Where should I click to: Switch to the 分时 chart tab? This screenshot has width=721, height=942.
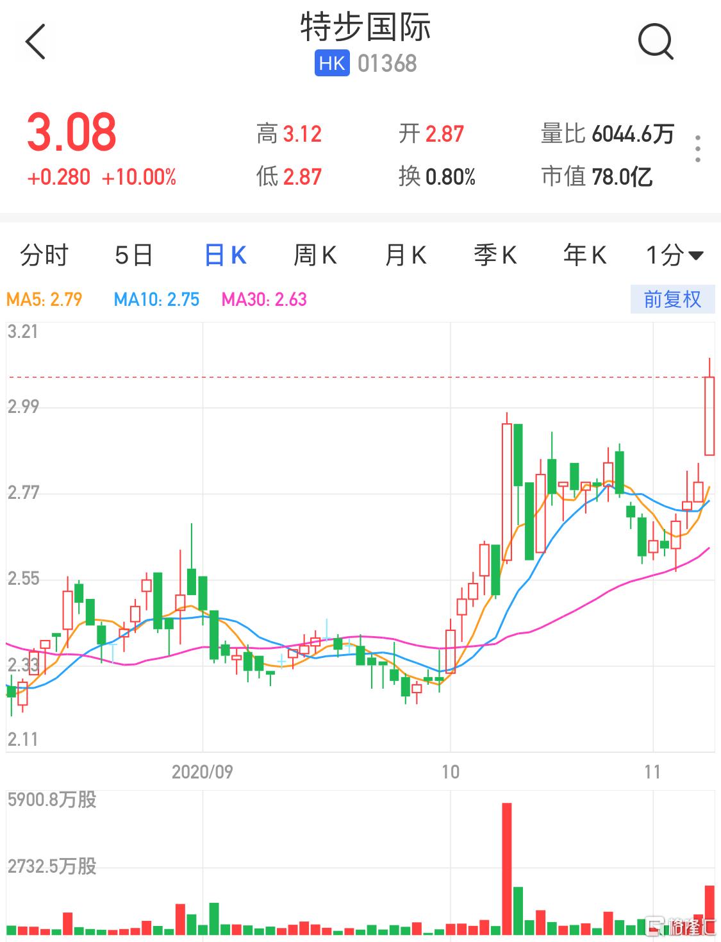[44, 255]
